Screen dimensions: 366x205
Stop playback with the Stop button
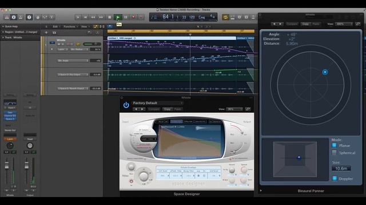(x=109, y=17)
